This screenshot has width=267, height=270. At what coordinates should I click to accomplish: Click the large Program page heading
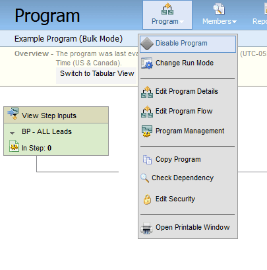[47, 16]
